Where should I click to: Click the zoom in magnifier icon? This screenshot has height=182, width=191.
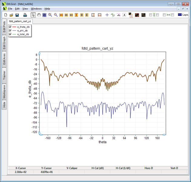(x=50, y=15)
